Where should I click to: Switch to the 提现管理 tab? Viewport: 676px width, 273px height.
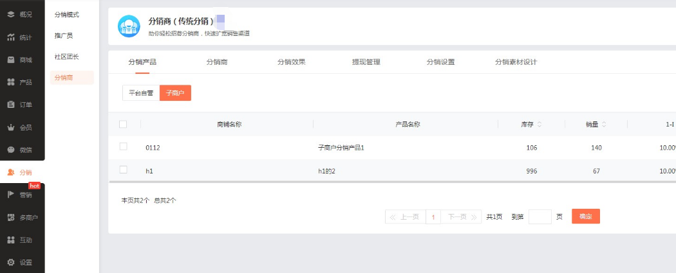[x=366, y=62]
